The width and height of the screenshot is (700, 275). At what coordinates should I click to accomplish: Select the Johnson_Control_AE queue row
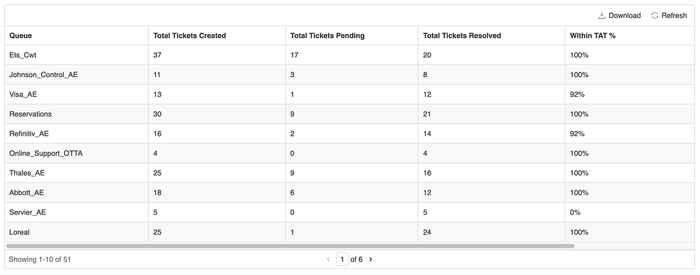pyautogui.click(x=43, y=74)
